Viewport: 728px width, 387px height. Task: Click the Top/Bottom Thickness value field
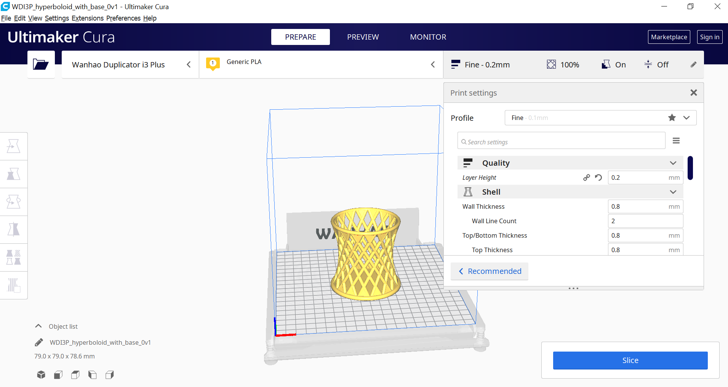pos(645,235)
